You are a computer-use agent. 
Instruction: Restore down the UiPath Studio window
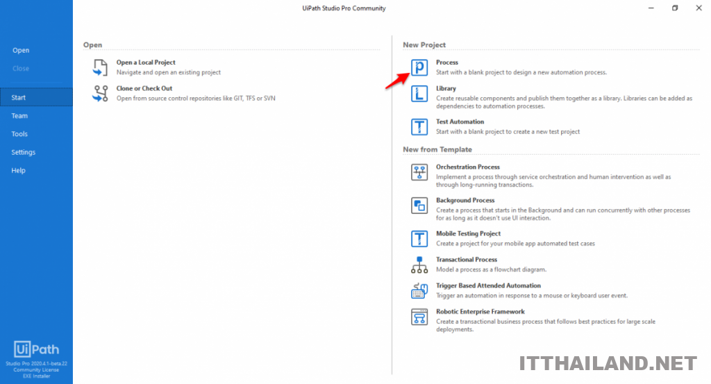click(x=675, y=8)
